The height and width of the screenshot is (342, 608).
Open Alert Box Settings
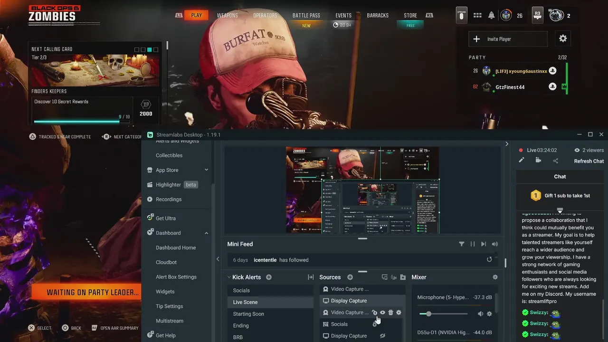176,277
